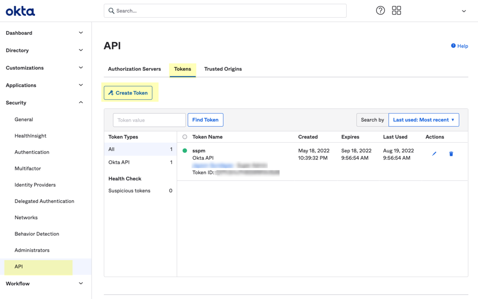Select the checkbox beside Token Name header
Viewport: 478px width, 299px height.
click(184, 137)
